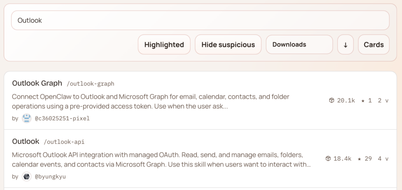The width and height of the screenshot is (402, 190).
Task: Open @c36025251-pixel author profile
Action: tap(62, 118)
